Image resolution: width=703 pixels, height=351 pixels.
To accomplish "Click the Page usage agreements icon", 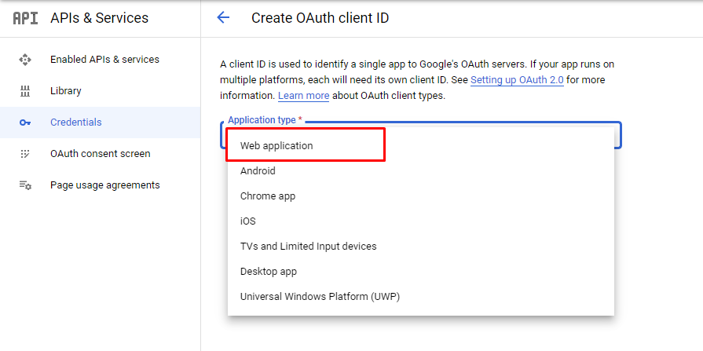I will tap(25, 185).
